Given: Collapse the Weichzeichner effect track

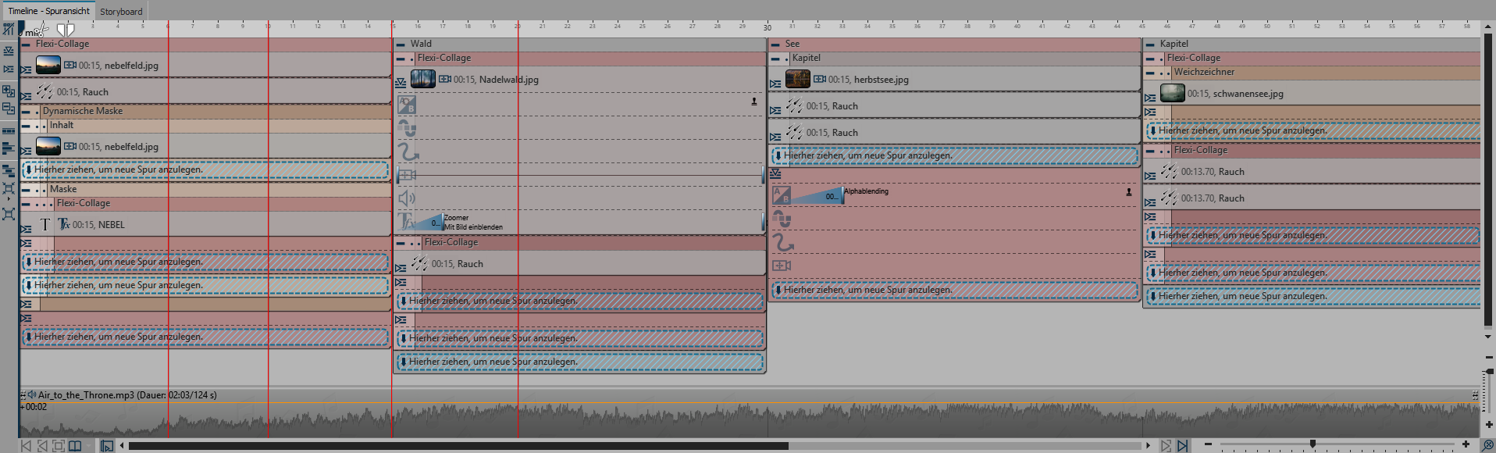Looking at the screenshot, I should click(x=1151, y=73).
